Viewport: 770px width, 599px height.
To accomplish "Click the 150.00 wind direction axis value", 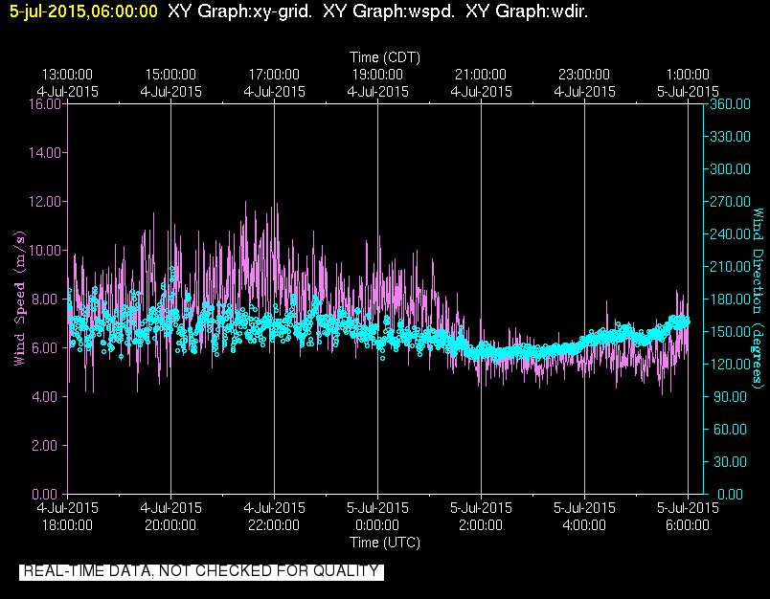I will pyautogui.click(x=730, y=332).
